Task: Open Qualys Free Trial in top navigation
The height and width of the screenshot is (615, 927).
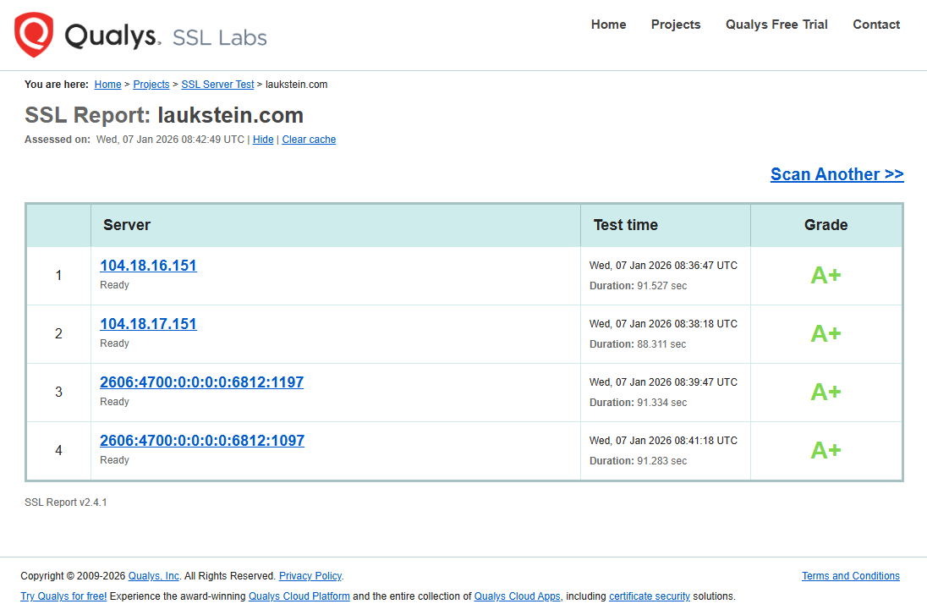Action: click(776, 25)
